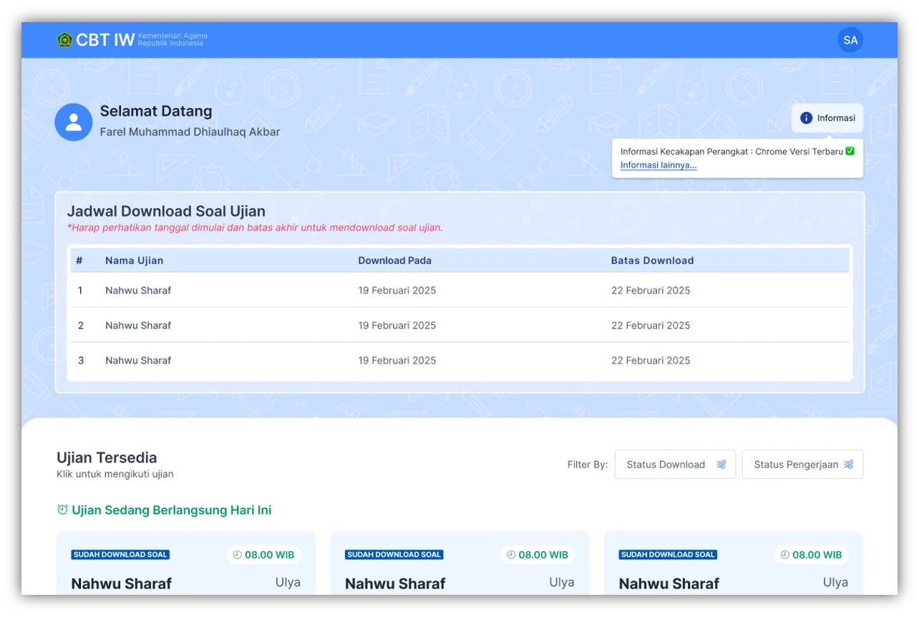Image resolution: width=919 pixels, height=617 pixels.
Task: Click SUDAH DOWNLOAD SOAL badge on third card
Action: click(x=667, y=555)
